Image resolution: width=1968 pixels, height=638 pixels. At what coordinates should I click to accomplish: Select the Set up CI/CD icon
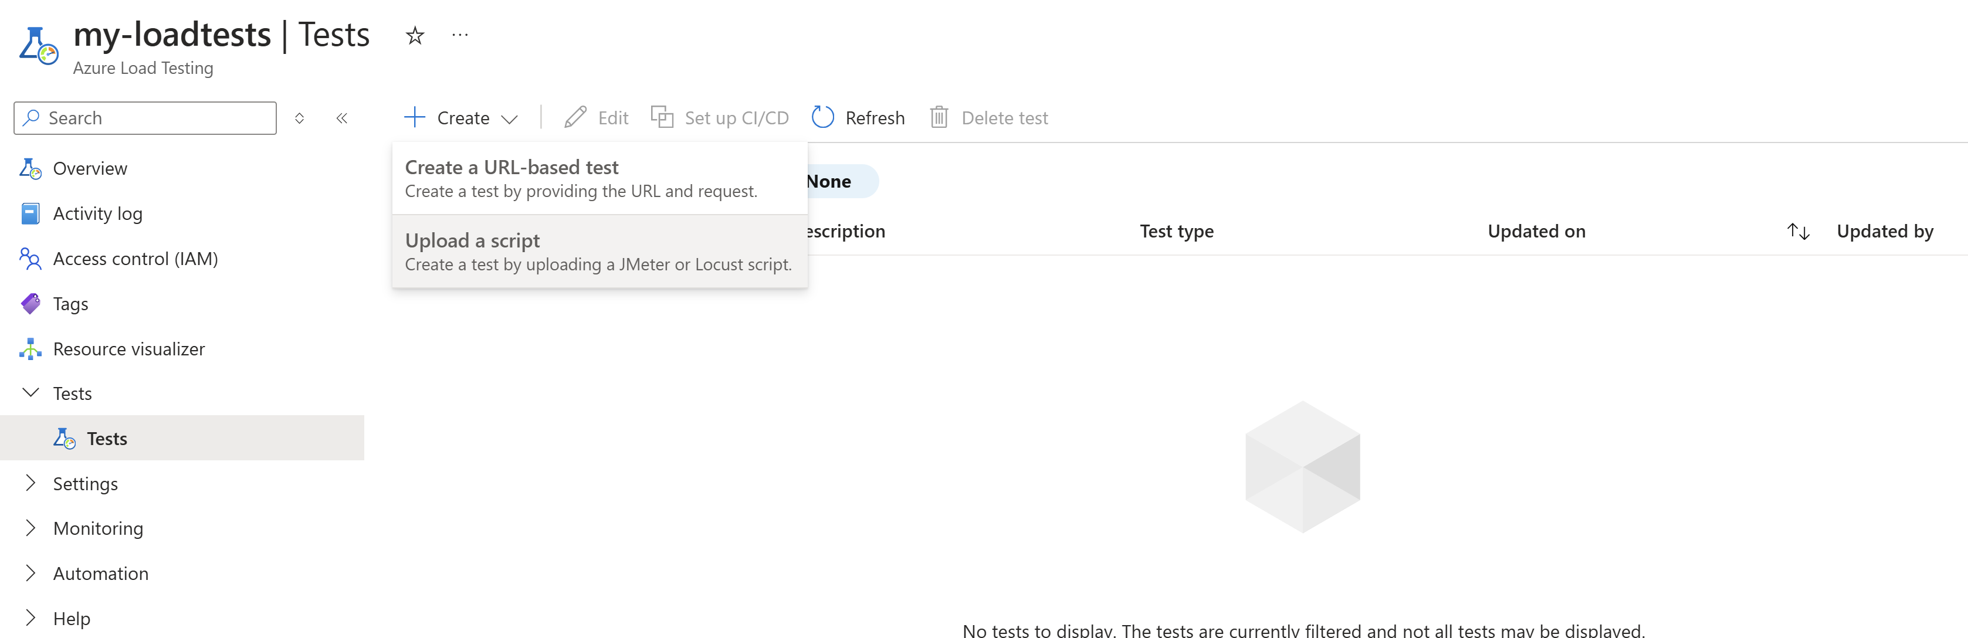point(662,117)
